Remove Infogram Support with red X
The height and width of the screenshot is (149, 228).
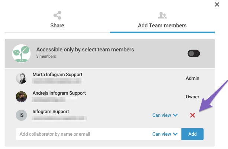tap(192, 115)
